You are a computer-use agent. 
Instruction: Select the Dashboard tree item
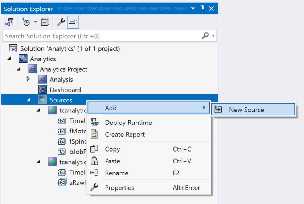pos(65,90)
